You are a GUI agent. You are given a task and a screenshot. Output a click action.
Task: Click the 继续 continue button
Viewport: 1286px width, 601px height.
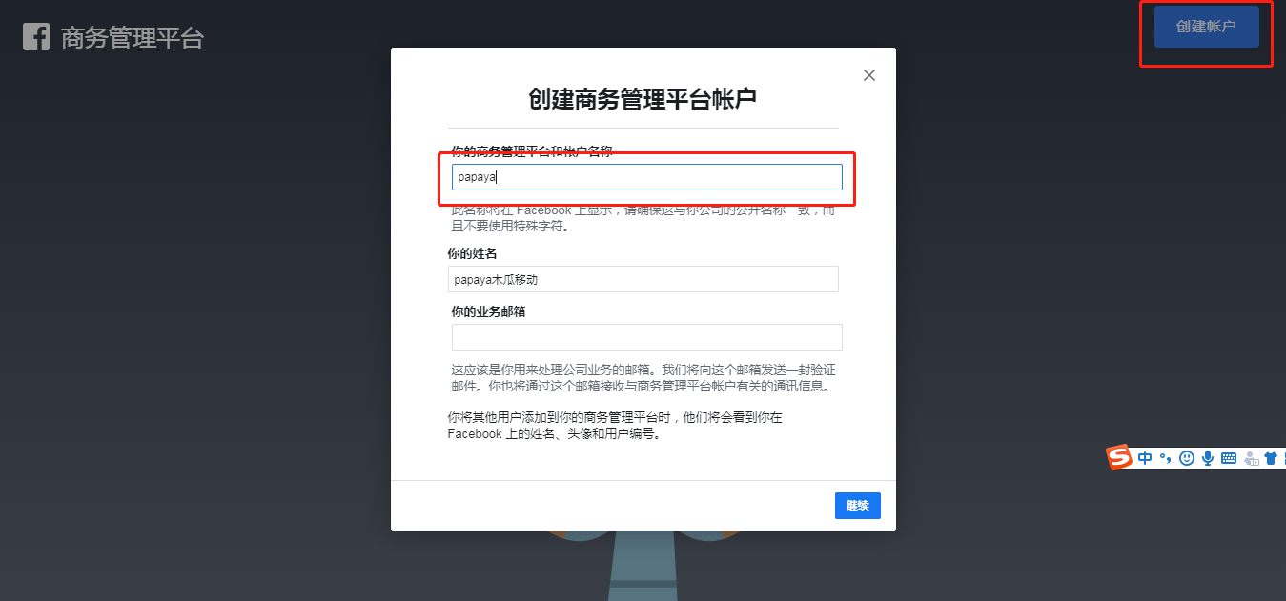click(x=857, y=506)
